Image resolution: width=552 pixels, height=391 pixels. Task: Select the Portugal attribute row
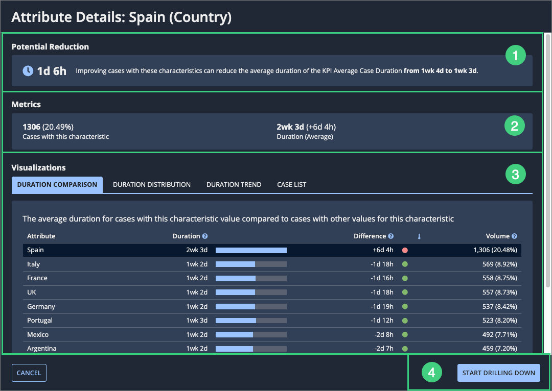click(272, 321)
